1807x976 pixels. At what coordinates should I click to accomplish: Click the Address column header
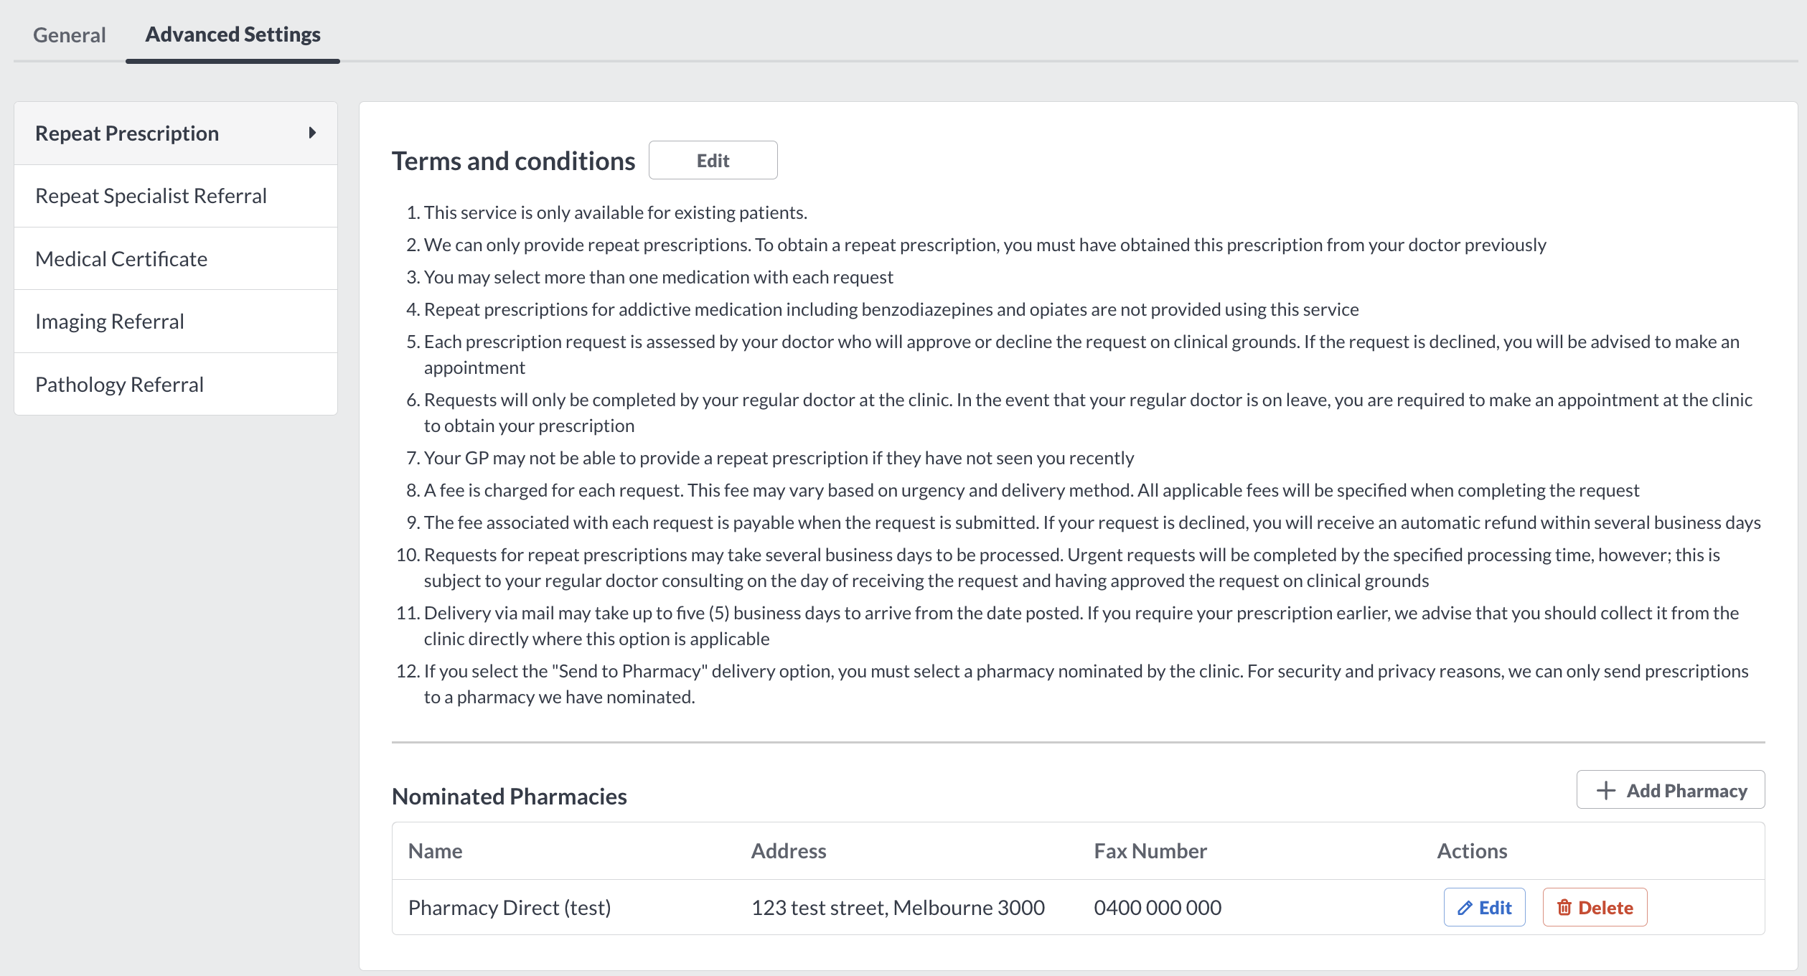click(789, 850)
